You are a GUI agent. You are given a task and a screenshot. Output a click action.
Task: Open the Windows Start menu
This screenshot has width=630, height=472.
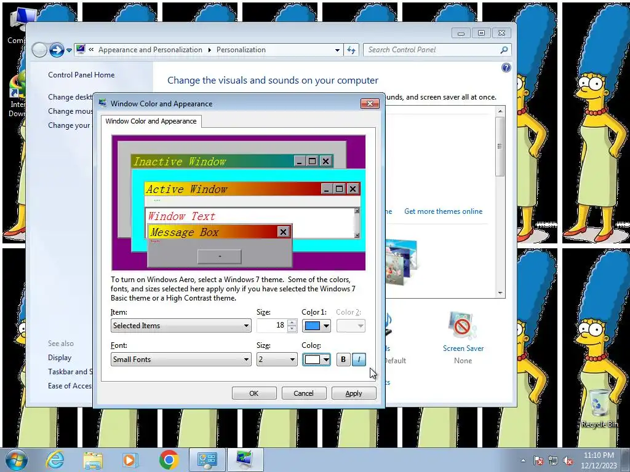click(x=17, y=460)
